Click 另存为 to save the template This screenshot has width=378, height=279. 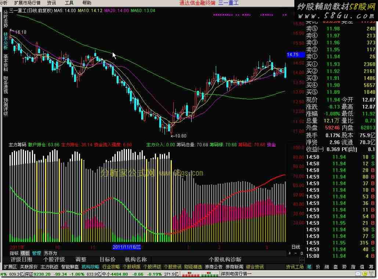50,253
